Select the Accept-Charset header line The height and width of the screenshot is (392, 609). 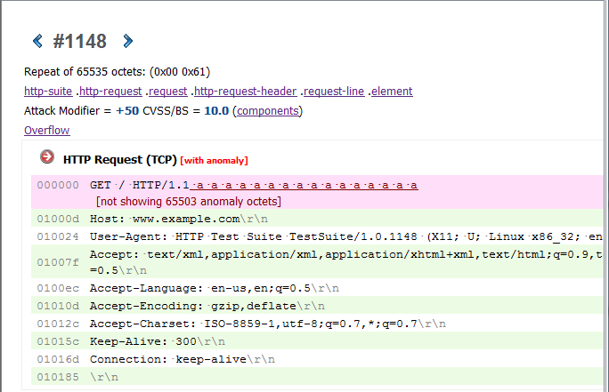pyautogui.click(x=268, y=324)
